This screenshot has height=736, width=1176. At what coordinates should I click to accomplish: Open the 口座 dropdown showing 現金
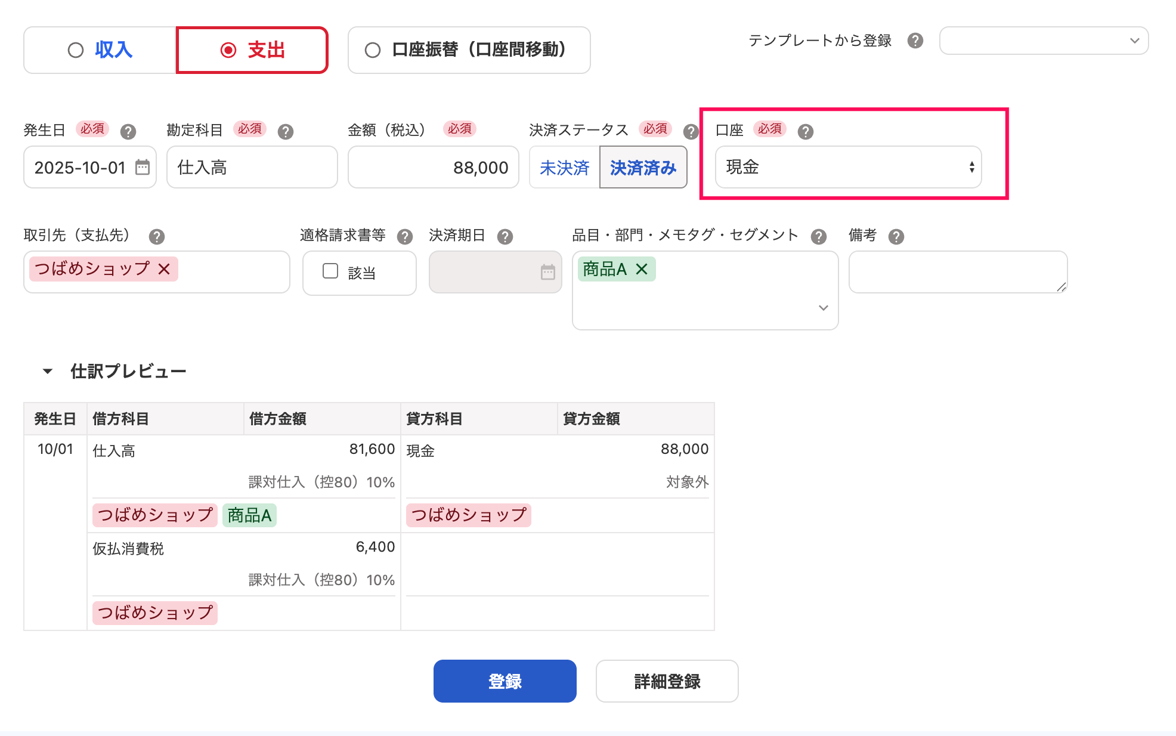click(848, 167)
